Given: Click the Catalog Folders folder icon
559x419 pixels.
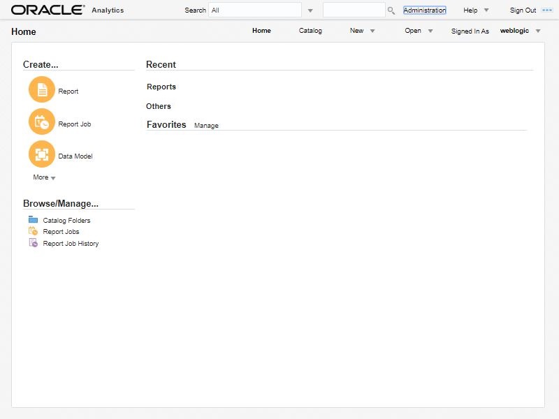Looking at the screenshot, I should tap(33, 219).
